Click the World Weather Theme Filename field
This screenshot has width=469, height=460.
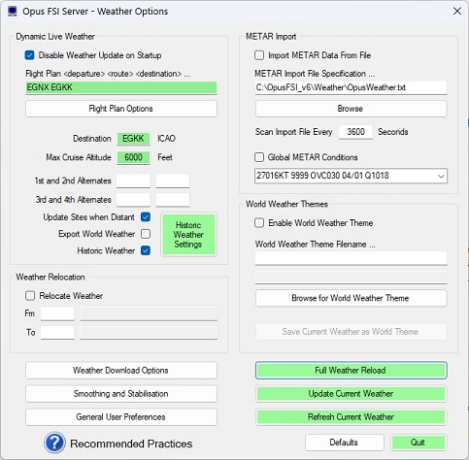pos(352,258)
